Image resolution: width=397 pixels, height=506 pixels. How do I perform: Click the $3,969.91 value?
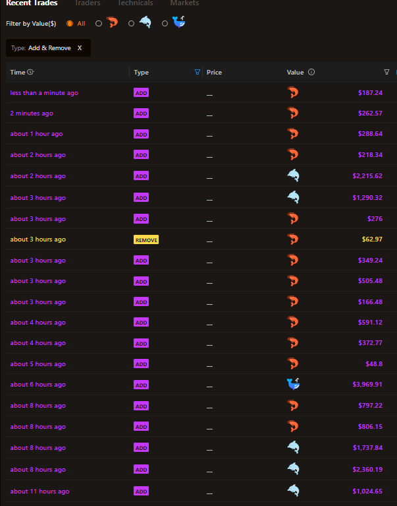pyautogui.click(x=367, y=385)
